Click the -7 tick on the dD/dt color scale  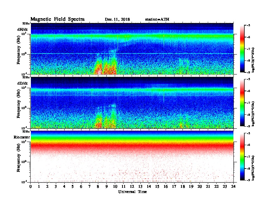pyautogui.click(x=249, y=103)
